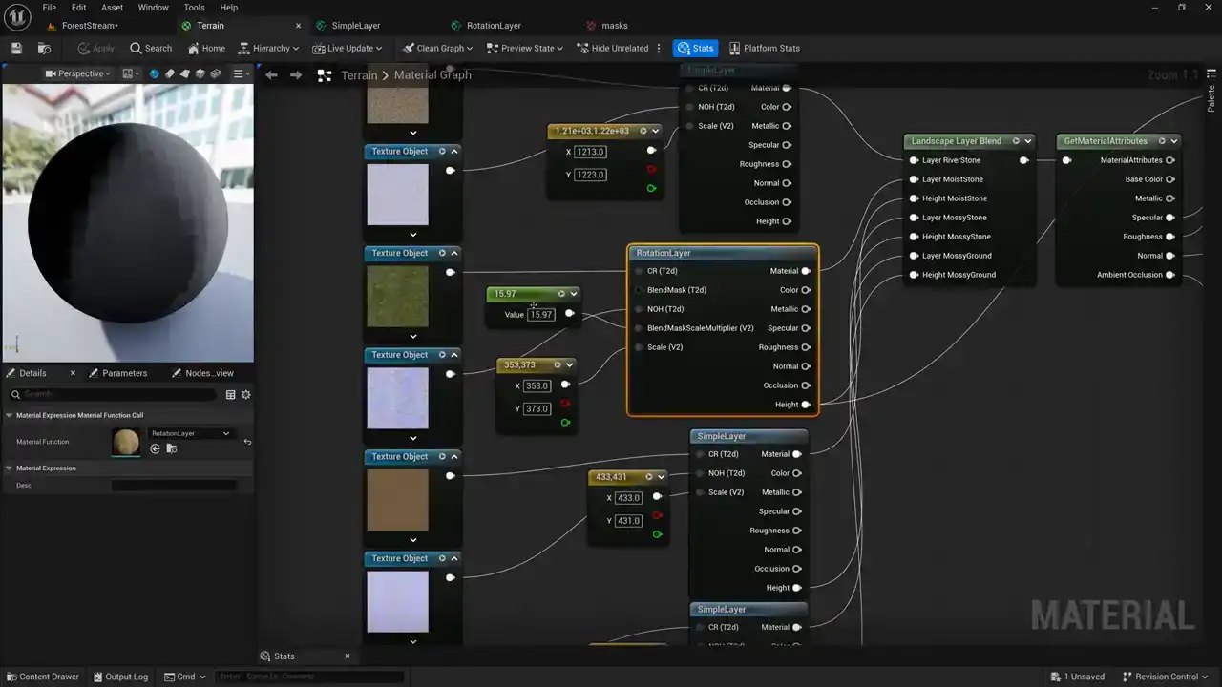1222x687 pixels.
Task: Click the Home button in the toolbar
Action: coord(206,48)
